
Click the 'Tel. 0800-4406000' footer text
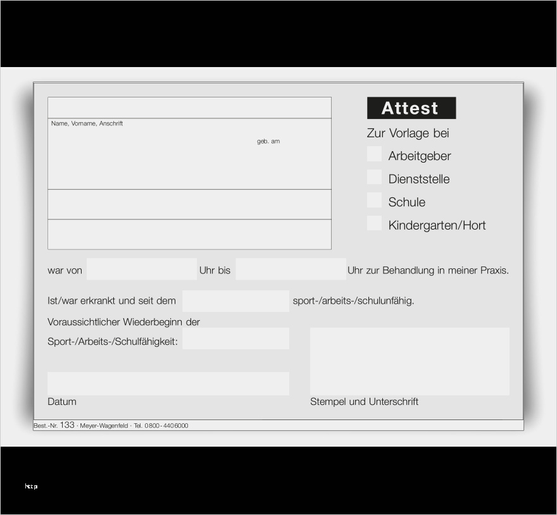point(161,426)
